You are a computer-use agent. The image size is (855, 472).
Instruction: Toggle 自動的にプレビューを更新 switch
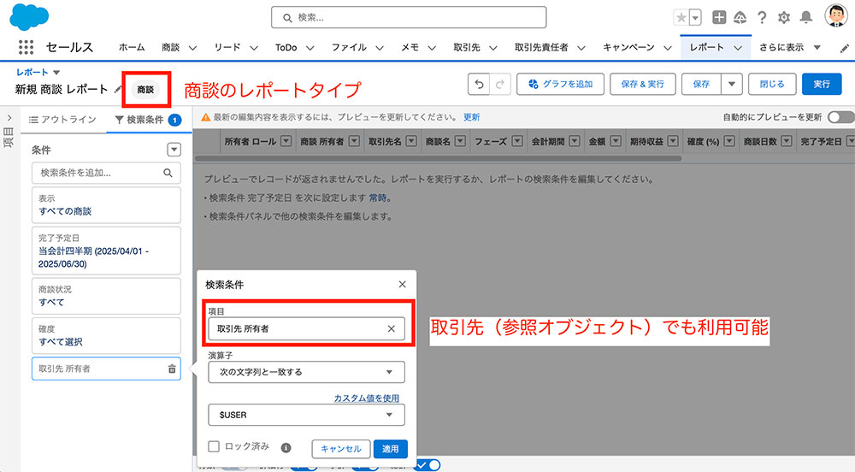pyautogui.click(x=840, y=117)
